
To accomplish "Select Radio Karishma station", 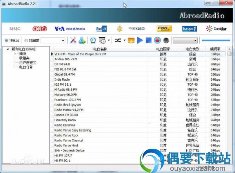I will [x=139, y=125].
